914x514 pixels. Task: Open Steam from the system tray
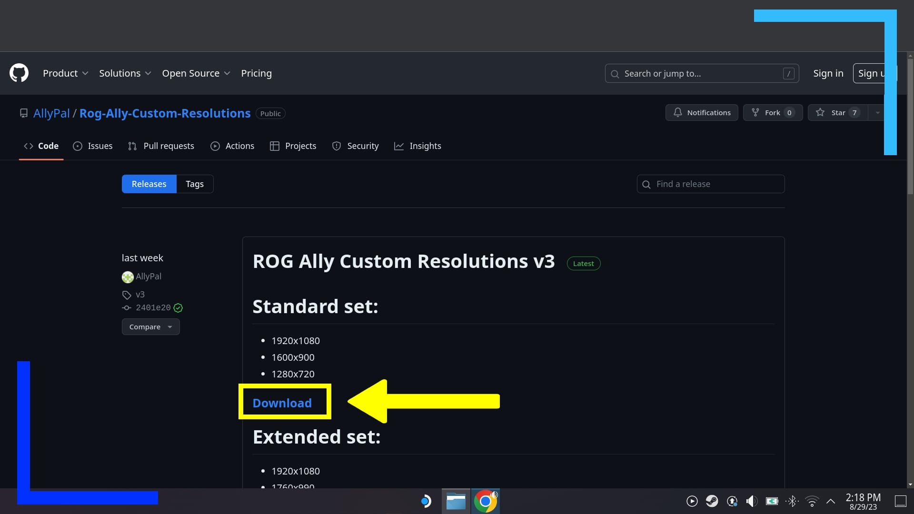(712, 501)
